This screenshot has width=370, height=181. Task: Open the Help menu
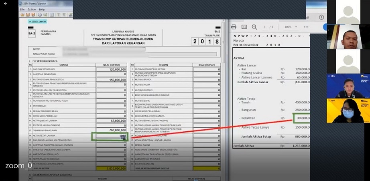(42, 9)
